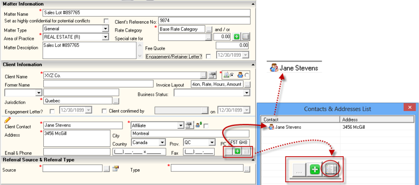Collapse the Client Information section header
The width and height of the screenshot is (419, 185).
point(252,65)
